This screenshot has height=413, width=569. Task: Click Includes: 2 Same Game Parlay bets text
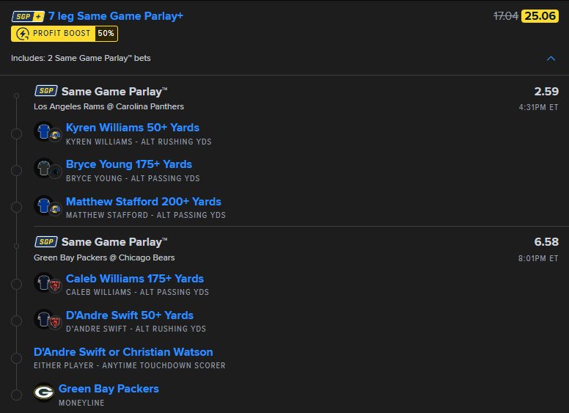tap(81, 58)
